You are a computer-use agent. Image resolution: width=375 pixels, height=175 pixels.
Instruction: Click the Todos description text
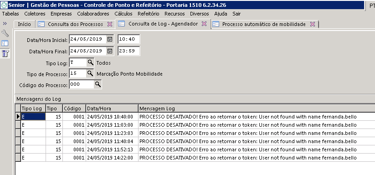(x=103, y=63)
